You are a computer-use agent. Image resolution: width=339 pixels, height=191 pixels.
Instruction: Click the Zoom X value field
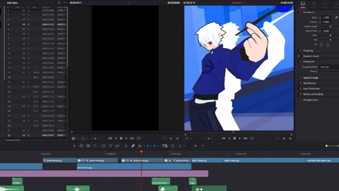[326, 17]
